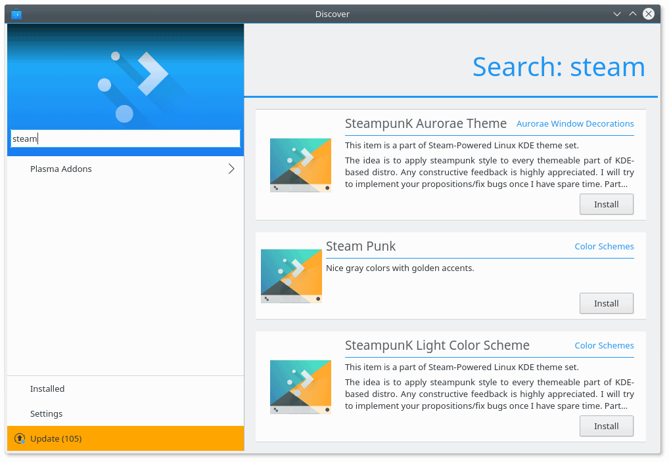Open the SteampunK Aurorae Theme thumbnail
This screenshot has height=462, width=669.
tap(300, 165)
